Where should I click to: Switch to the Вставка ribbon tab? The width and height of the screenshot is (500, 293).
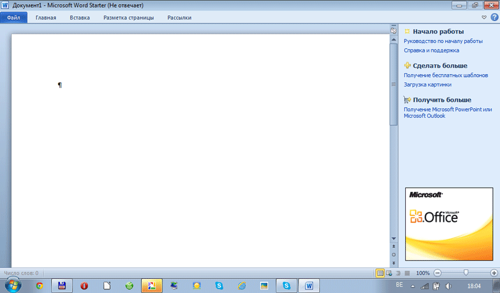click(x=79, y=18)
